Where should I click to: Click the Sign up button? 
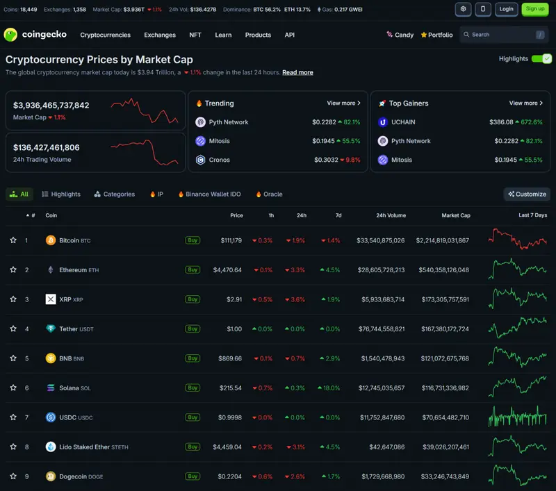tap(535, 9)
